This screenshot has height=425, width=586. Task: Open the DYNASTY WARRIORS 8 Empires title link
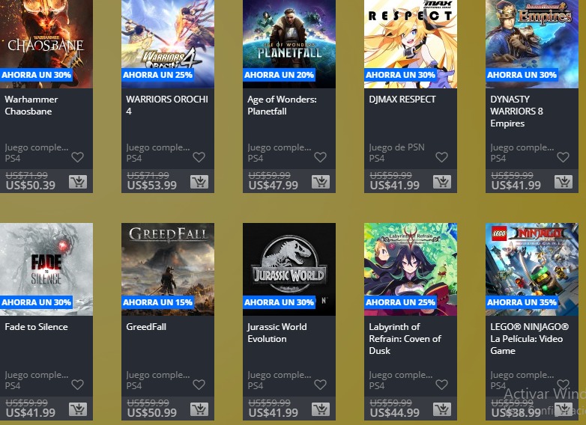516,111
